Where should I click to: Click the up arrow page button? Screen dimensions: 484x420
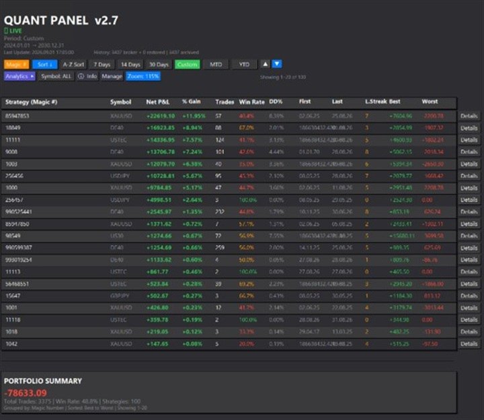click(265, 65)
